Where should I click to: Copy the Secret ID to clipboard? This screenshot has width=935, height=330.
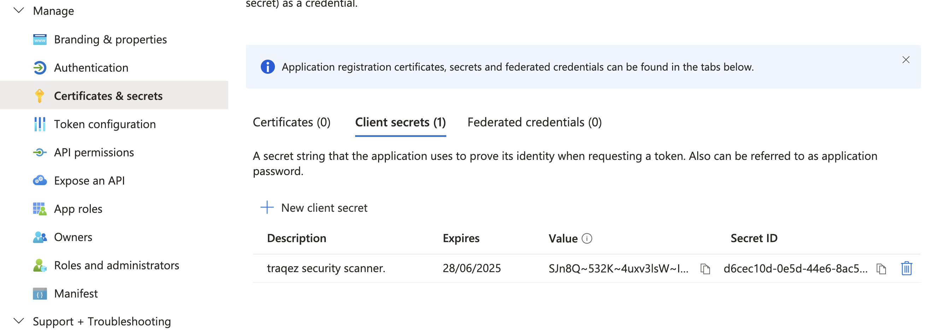click(881, 269)
